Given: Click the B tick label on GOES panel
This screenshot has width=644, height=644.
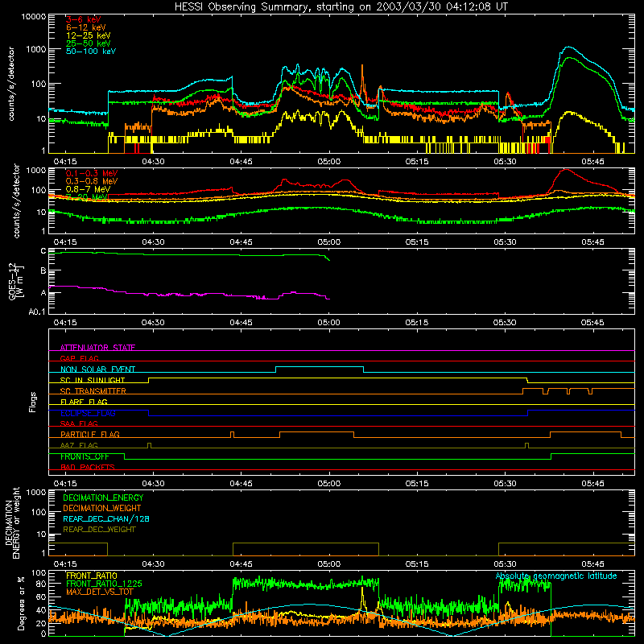Looking at the screenshot, I should tap(43, 270).
